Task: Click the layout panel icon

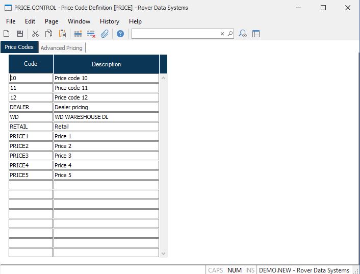Action: click(x=256, y=34)
